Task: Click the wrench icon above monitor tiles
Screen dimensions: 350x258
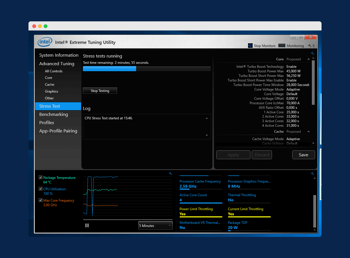Action: tap(312, 173)
